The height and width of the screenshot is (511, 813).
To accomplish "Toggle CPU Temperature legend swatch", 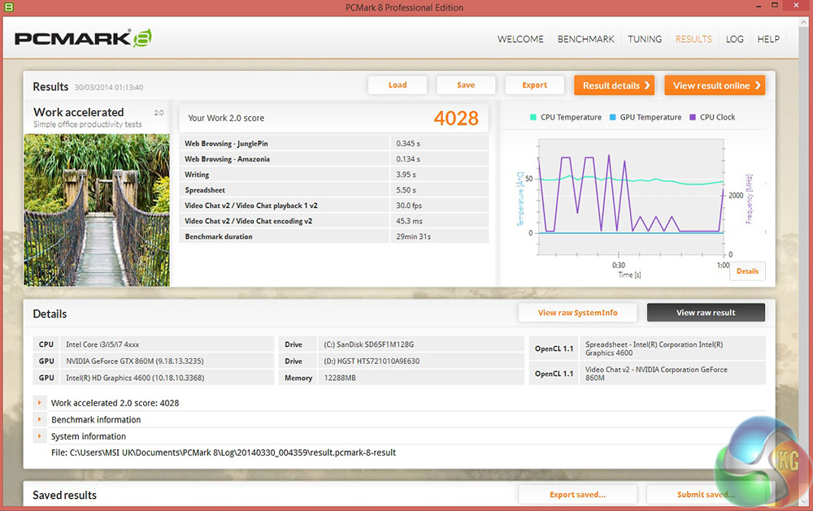I will pyautogui.click(x=533, y=117).
